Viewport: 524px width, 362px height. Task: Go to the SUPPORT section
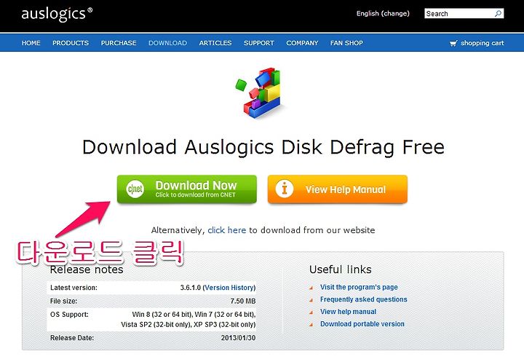point(259,43)
